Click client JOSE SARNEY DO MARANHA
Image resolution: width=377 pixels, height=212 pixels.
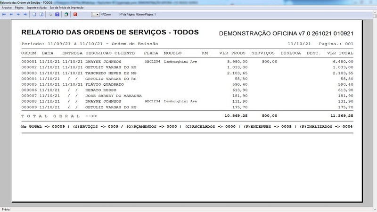(114, 96)
